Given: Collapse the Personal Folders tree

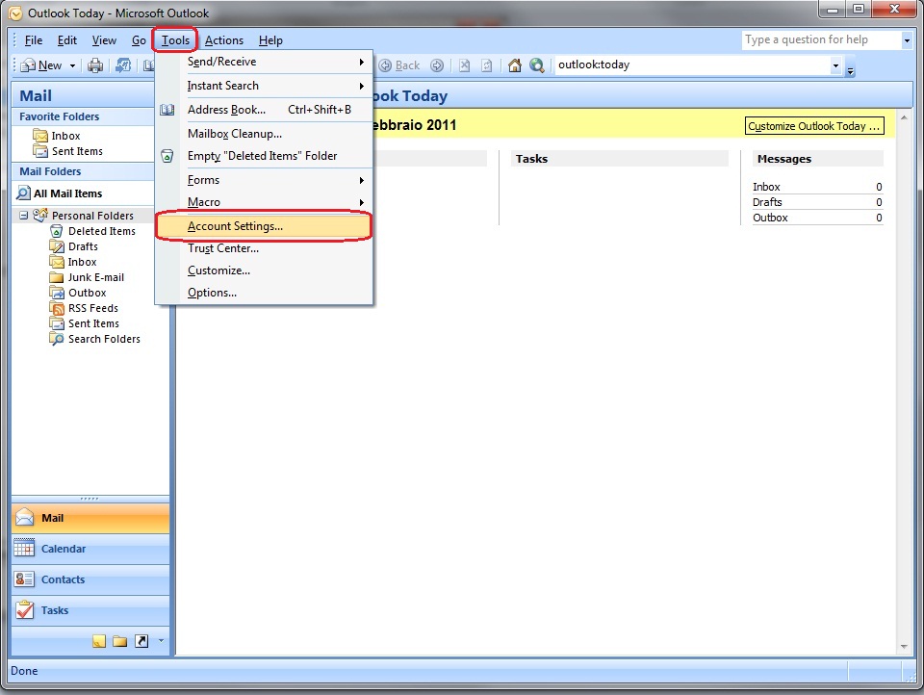Looking at the screenshot, I should tap(23, 216).
